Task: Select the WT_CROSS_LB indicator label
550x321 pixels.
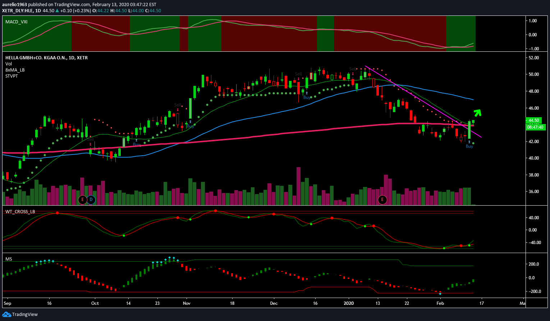Action: coord(20,212)
